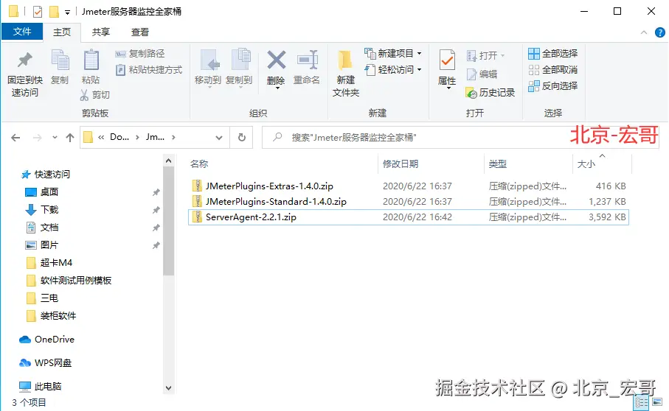Click navigation pane scrollbar down arrow
Viewport: 669px width, 411px height.
tap(168, 388)
